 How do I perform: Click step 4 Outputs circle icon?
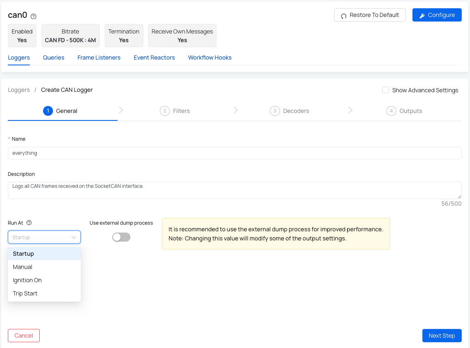pos(391,111)
